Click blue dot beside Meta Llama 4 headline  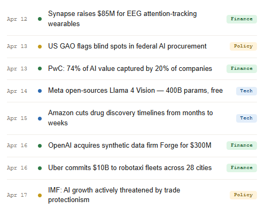40,91
